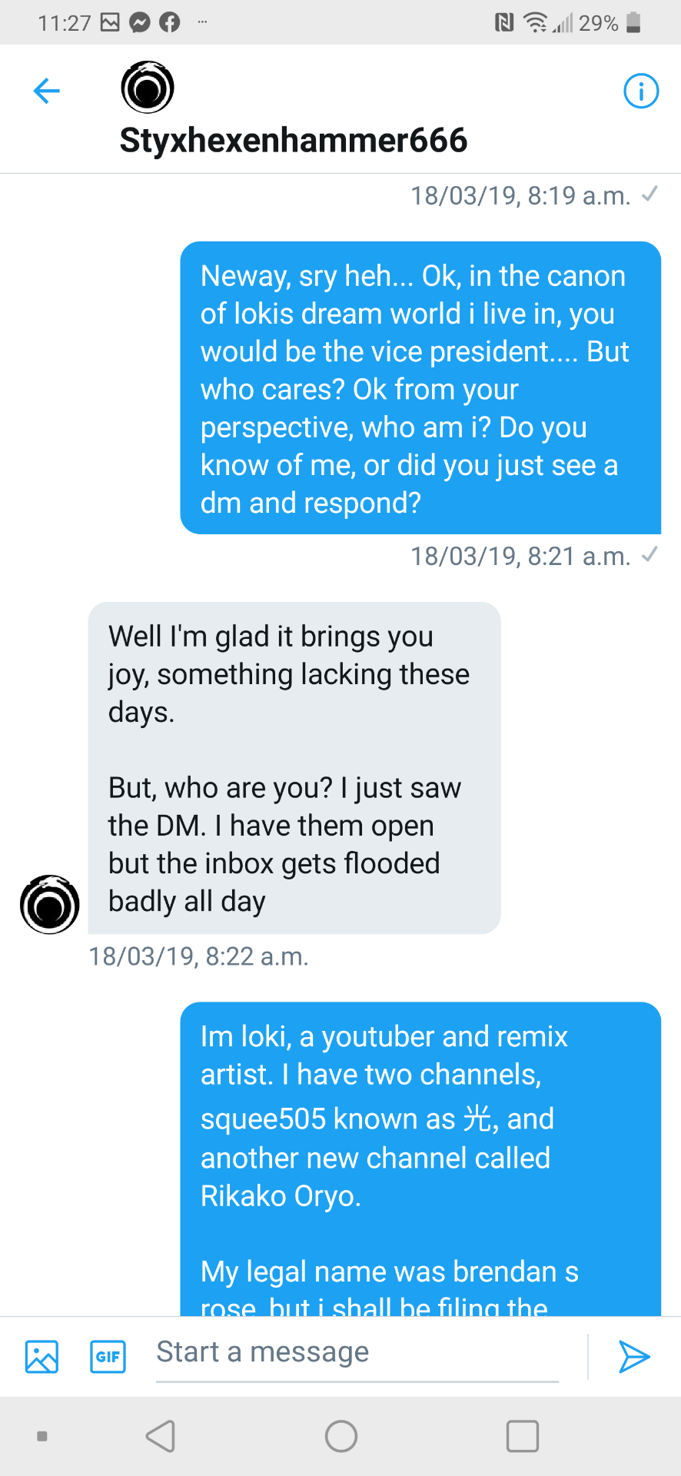Open the Styxhexenhammer666 name header
The image size is (681, 1476).
point(293,141)
